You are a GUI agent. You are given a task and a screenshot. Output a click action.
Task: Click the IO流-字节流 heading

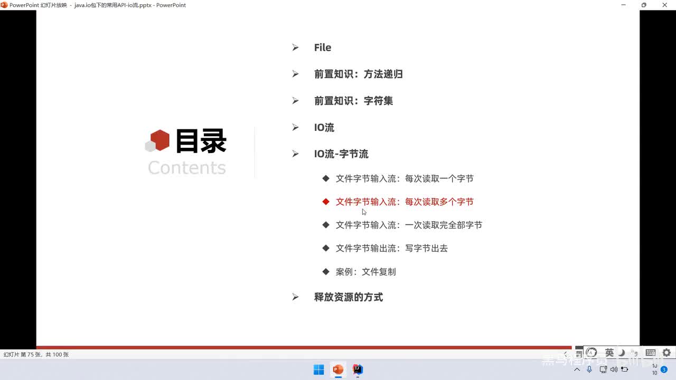point(341,154)
